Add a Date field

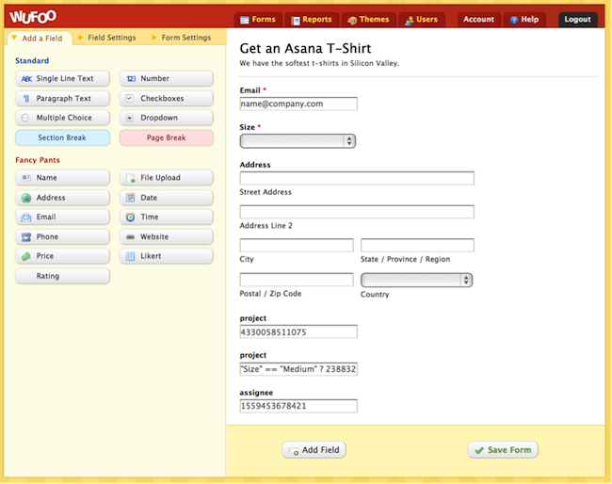[x=167, y=198]
